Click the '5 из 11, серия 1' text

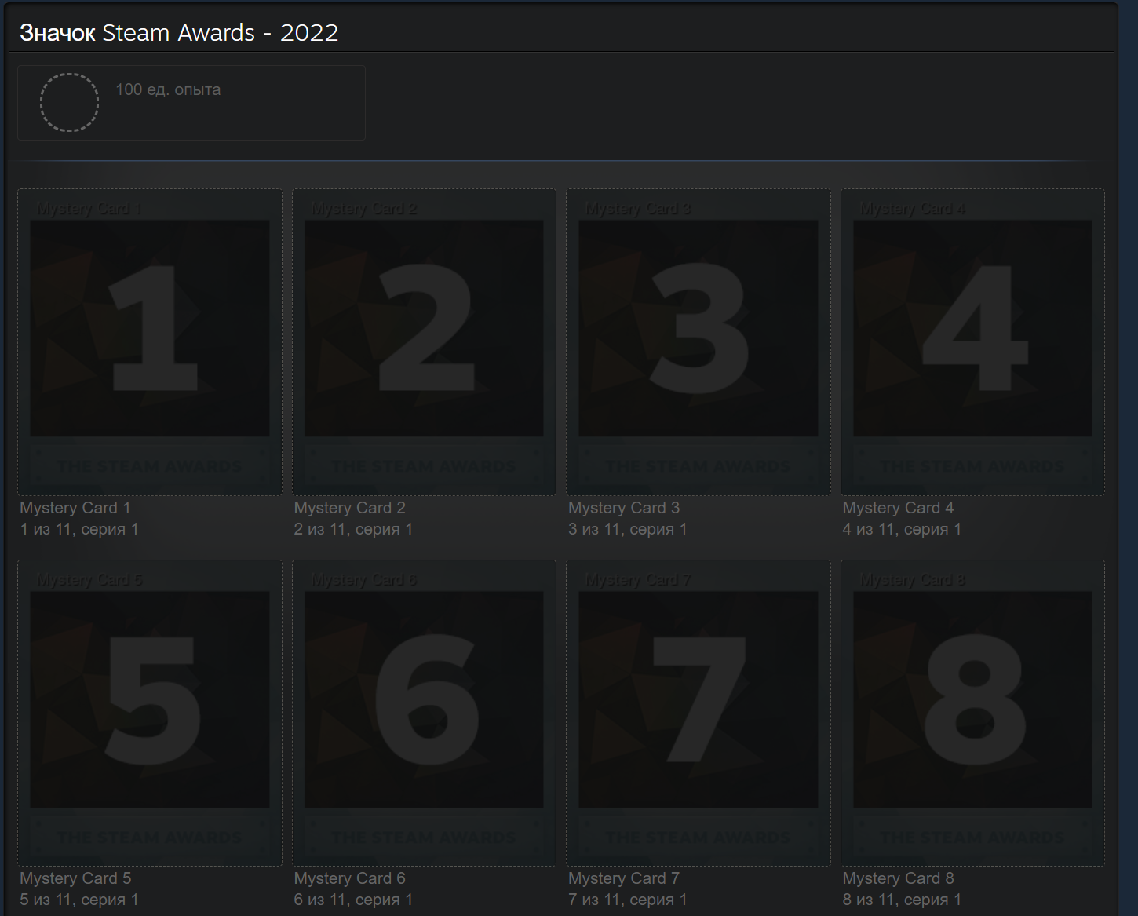click(79, 900)
